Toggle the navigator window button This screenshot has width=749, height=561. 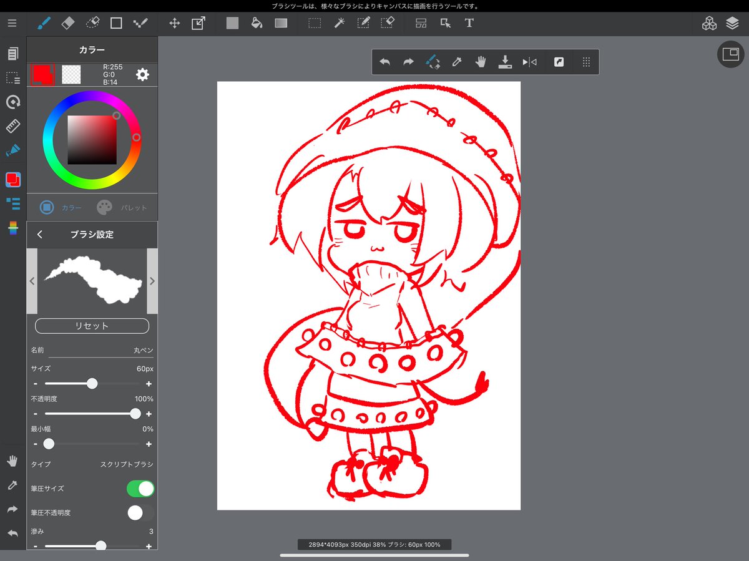pos(730,54)
